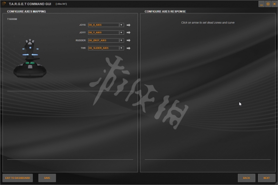Maximize the TARGET Command GUI window
Viewport: 278px width, 185px height.
pyautogui.click(x=268, y=4)
